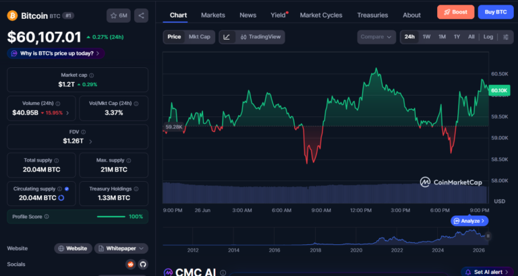Toggle Log scale on chart
518x276 pixels.
[x=488, y=37]
